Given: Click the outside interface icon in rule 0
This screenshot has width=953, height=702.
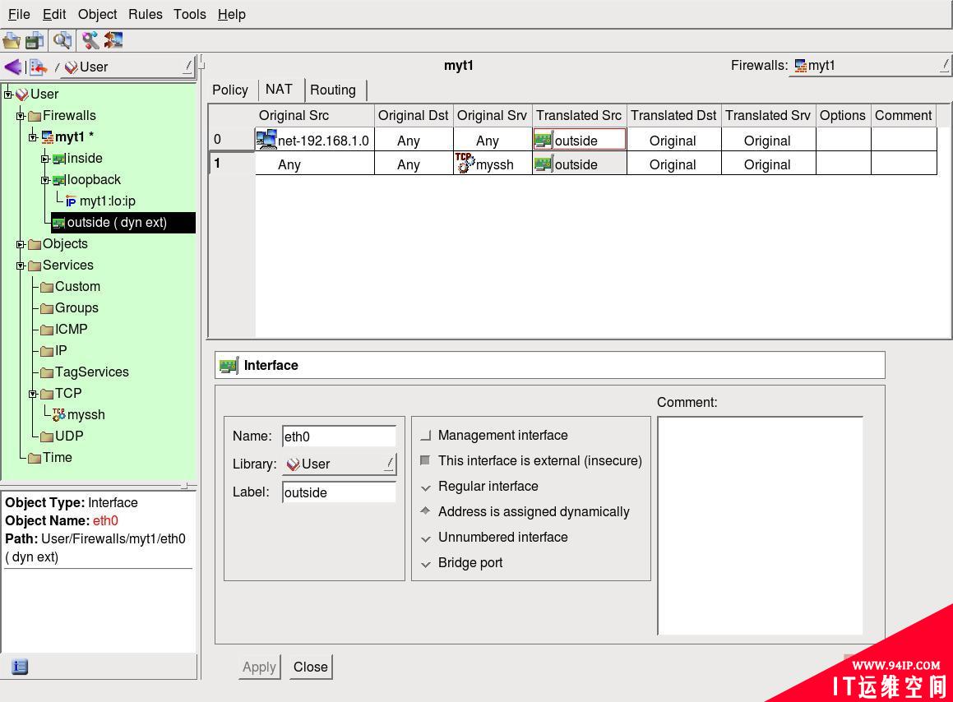Looking at the screenshot, I should [544, 141].
